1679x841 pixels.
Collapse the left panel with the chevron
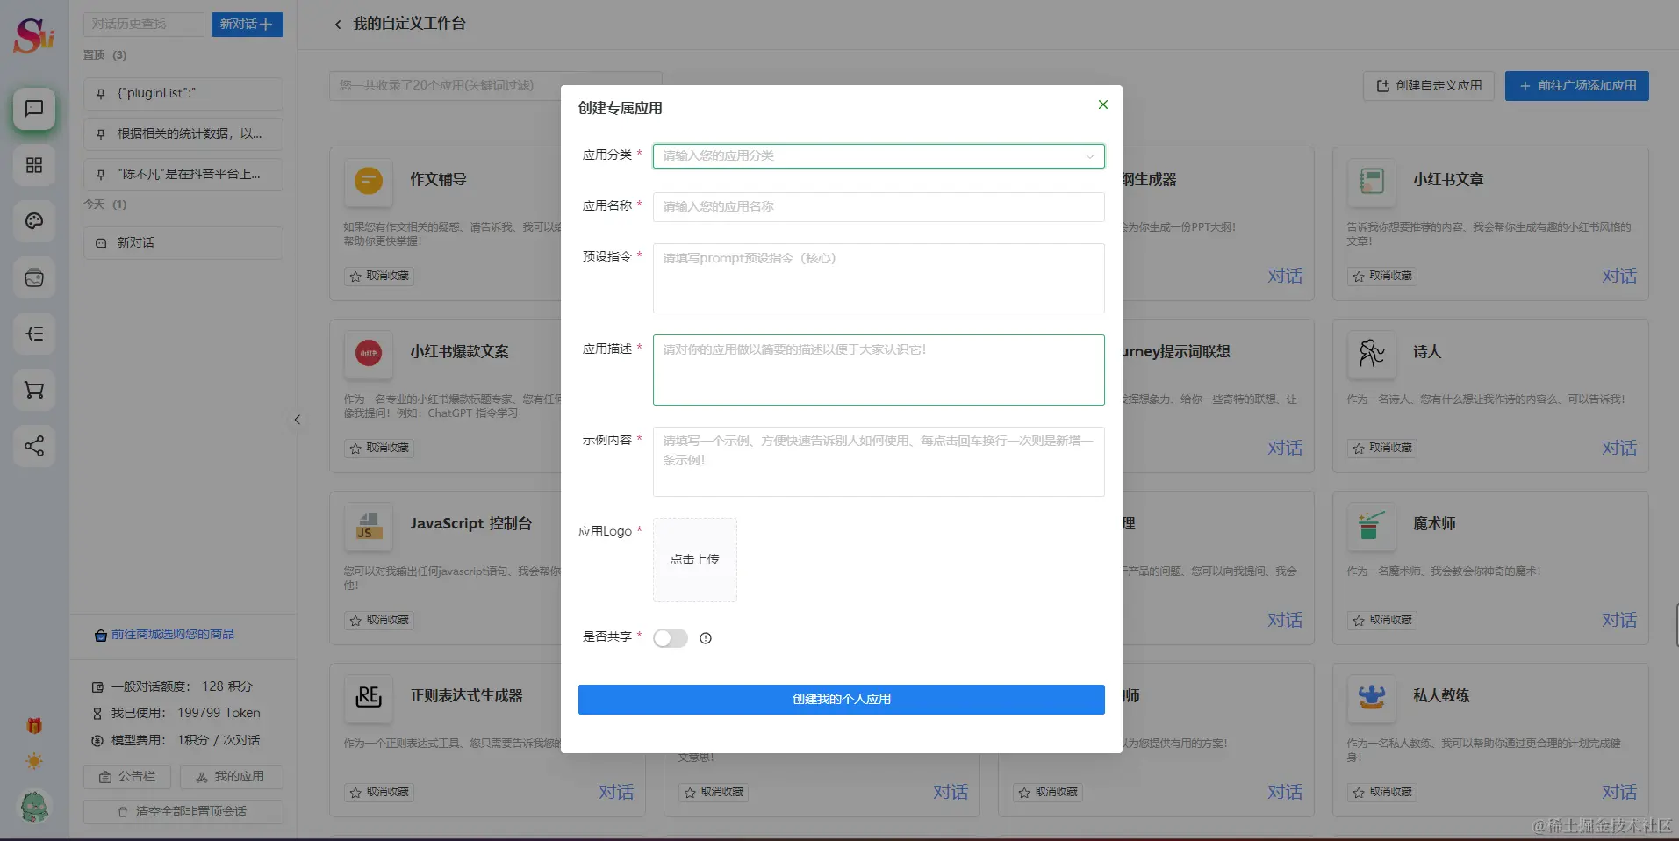(x=298, y=420)
